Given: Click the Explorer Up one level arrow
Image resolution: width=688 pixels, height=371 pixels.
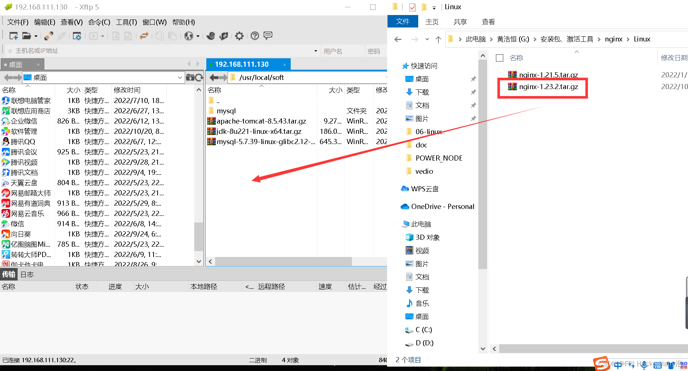Looking at the screenshot, I should pos(438,39).
